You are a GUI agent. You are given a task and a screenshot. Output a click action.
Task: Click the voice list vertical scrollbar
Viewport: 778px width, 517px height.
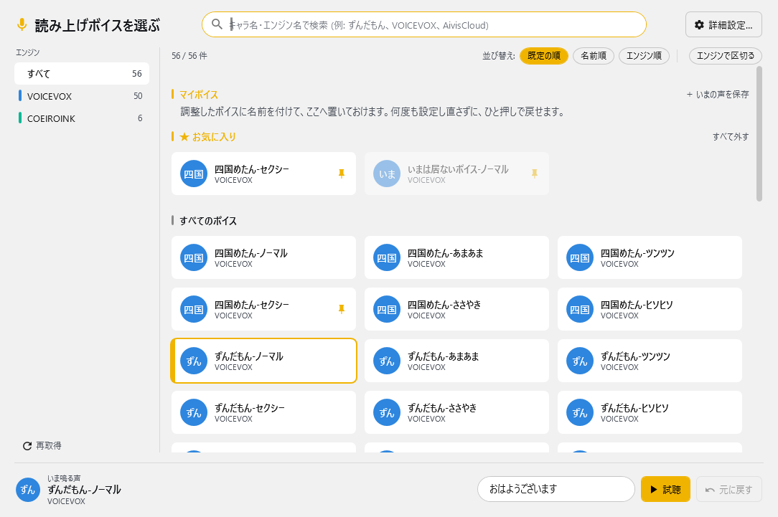pyautogui.click(x=759, y=134)
